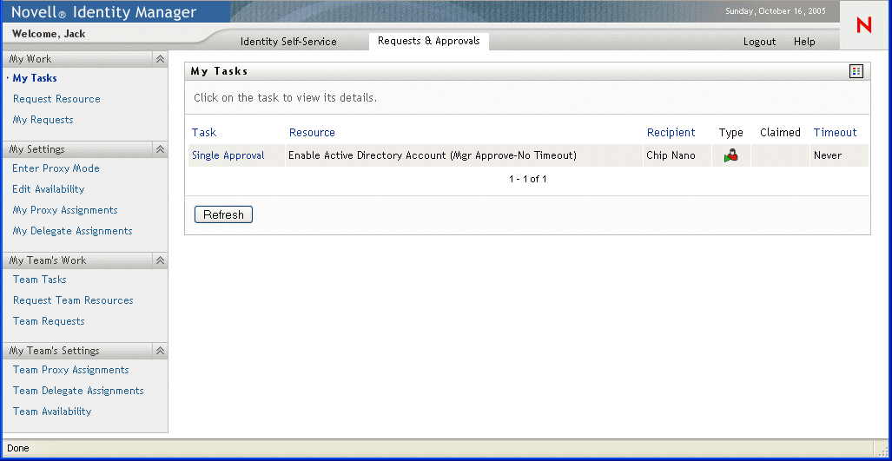892x461 pixels.
Task: Collapse the My Team's Settings section
Action: (159, 351)
